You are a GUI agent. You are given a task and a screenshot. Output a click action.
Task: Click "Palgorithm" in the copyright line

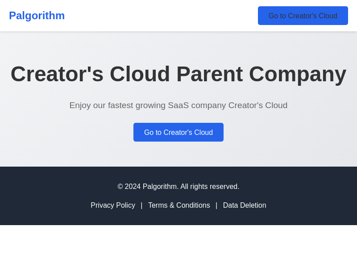(160, 187)
